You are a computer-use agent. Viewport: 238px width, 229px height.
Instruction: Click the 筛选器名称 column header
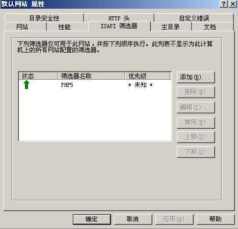[x=91, y=76]
